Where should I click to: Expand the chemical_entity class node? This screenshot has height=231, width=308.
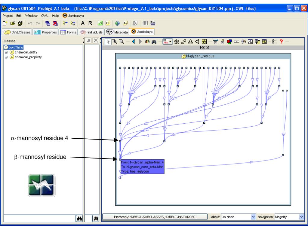tap(6, 52)
